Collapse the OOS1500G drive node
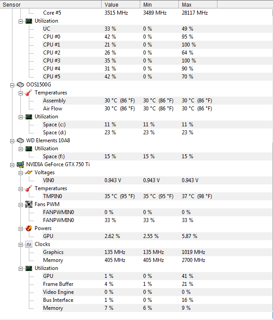 [12, 85]
